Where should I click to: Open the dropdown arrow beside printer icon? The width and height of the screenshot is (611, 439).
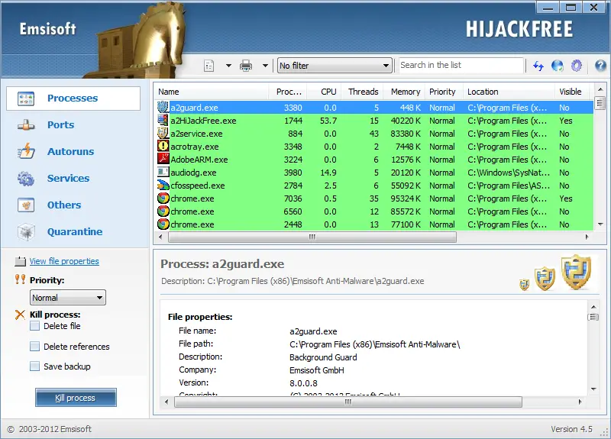coord(265,66)
